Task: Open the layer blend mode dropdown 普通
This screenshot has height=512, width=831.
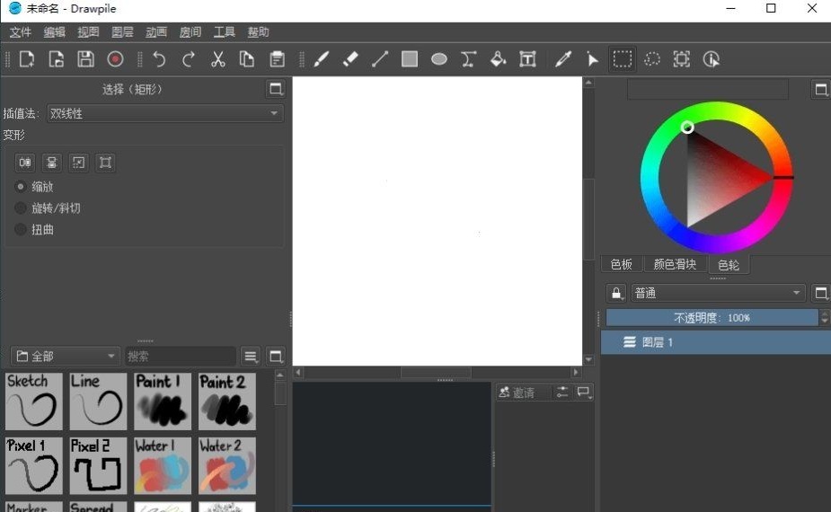Action: click(x=718, y=293)
